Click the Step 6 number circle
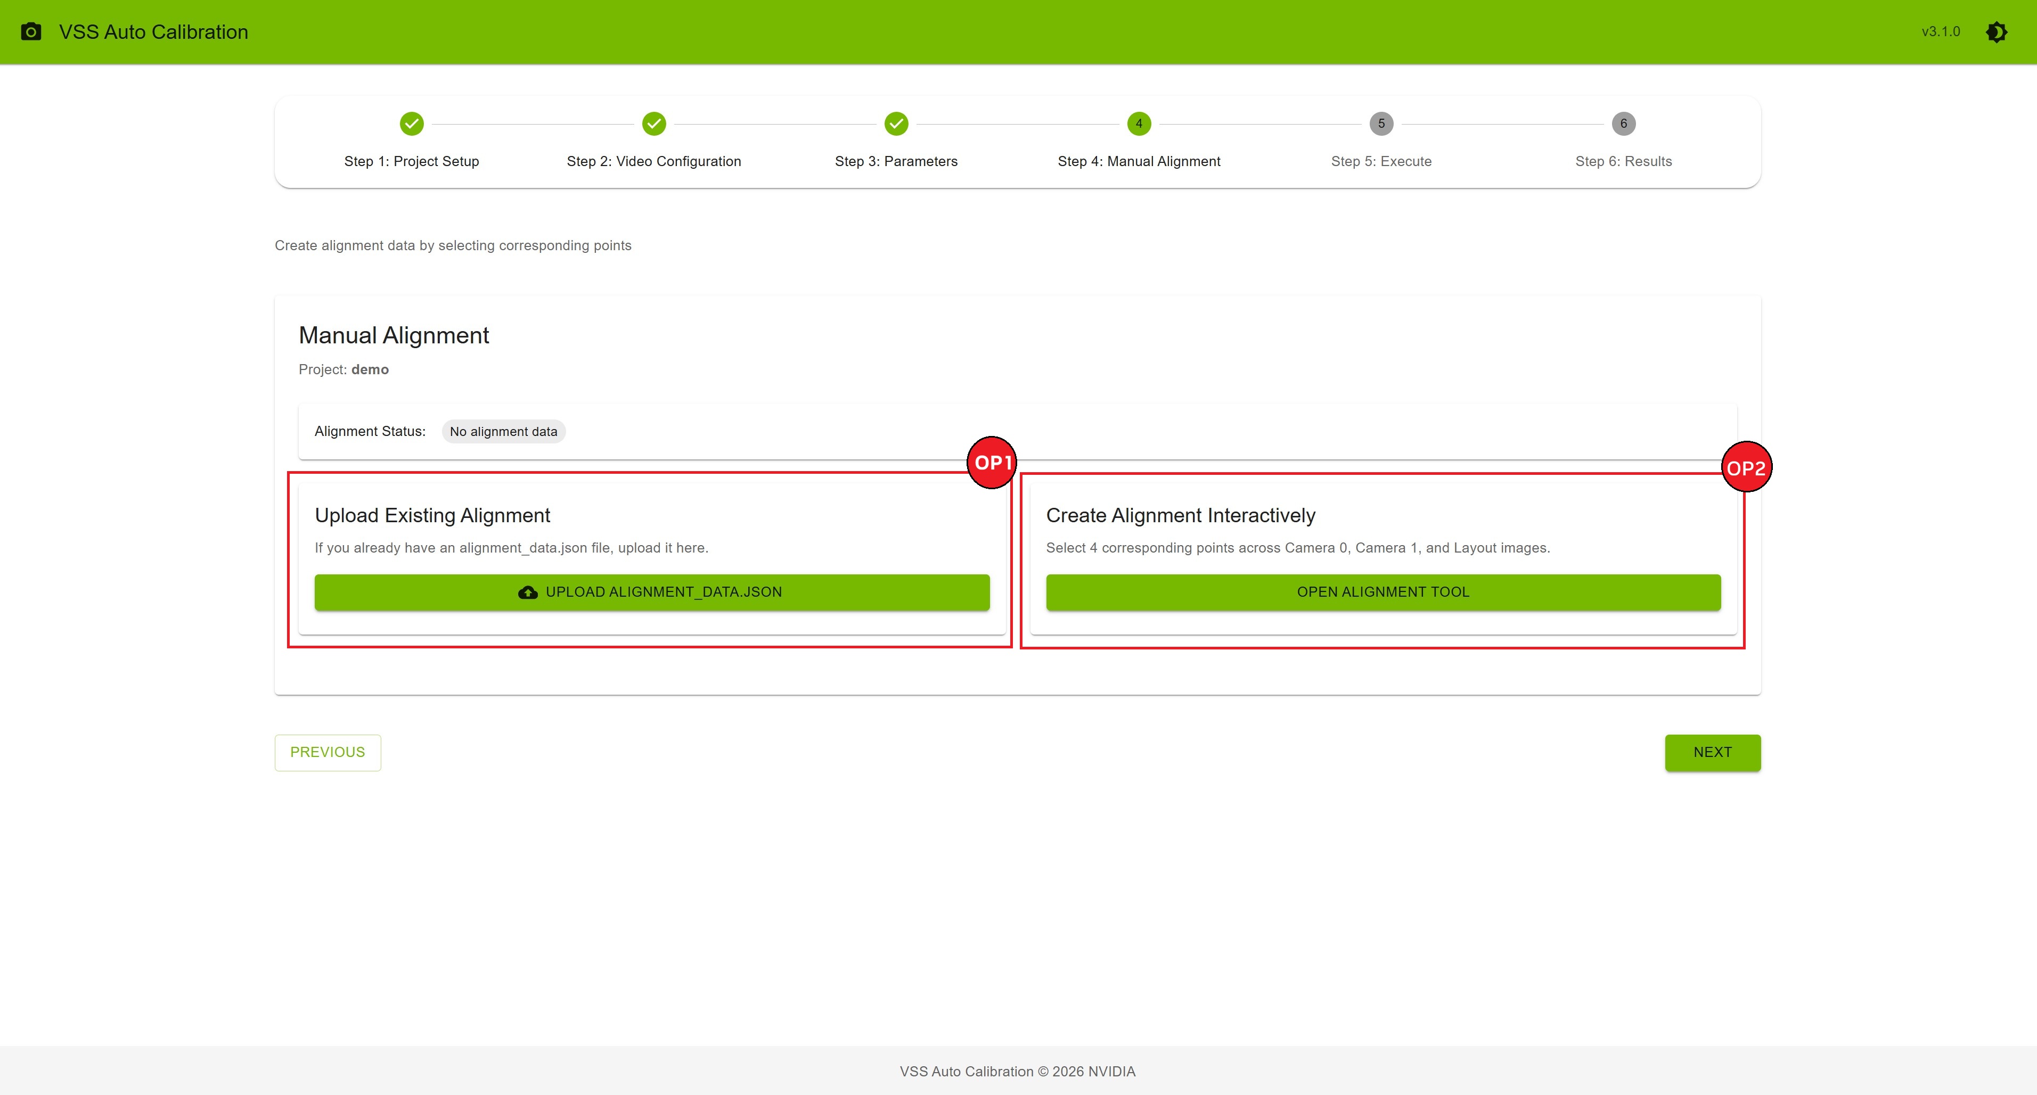This screenshot has width=2037, height=1095. tap(1623, 124)
